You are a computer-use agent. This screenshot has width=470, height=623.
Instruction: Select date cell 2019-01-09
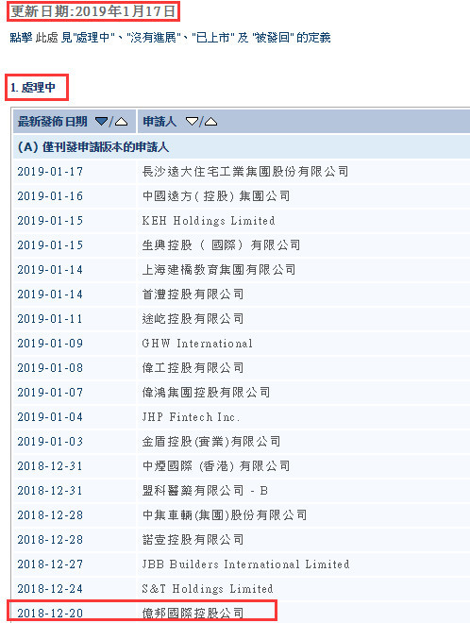(x=50, y=344)
